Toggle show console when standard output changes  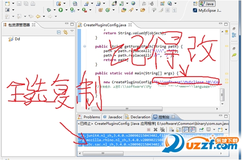point(185,130)
